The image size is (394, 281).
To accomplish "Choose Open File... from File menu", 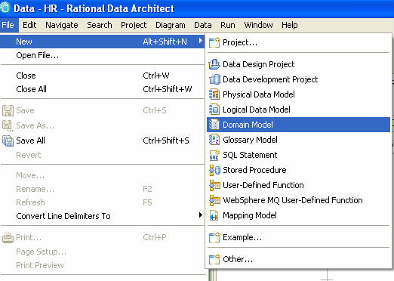I will click(x=103, y=55).
